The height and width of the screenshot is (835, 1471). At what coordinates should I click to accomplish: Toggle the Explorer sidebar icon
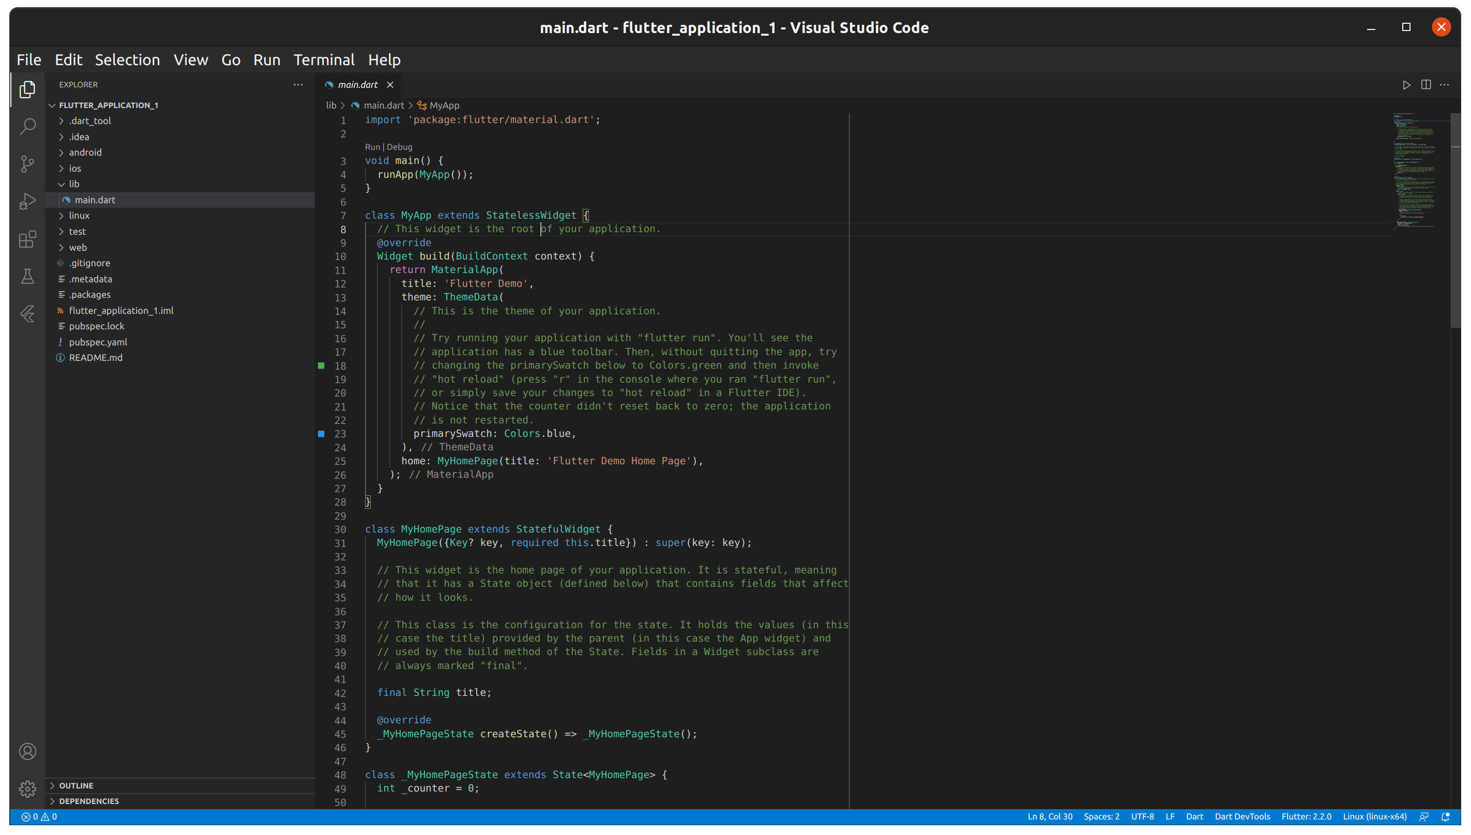coord(27,90)
